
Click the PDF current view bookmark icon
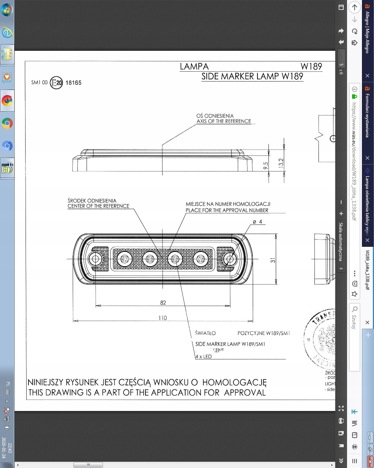pos(341,446)
